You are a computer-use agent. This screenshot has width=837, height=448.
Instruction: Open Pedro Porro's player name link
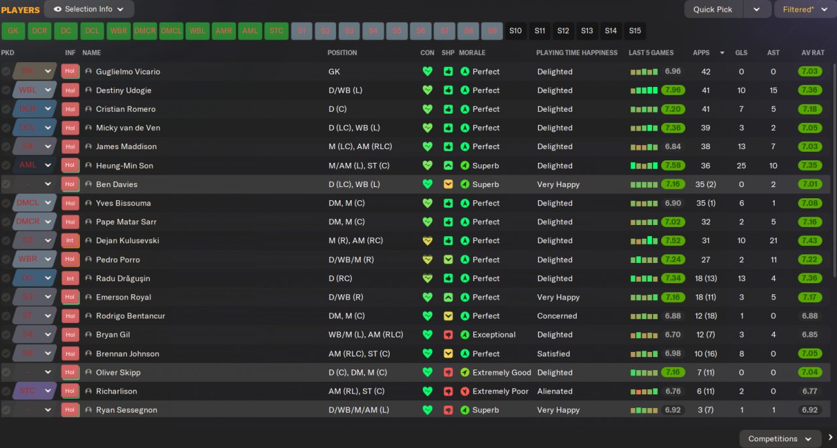click(118, 260)
